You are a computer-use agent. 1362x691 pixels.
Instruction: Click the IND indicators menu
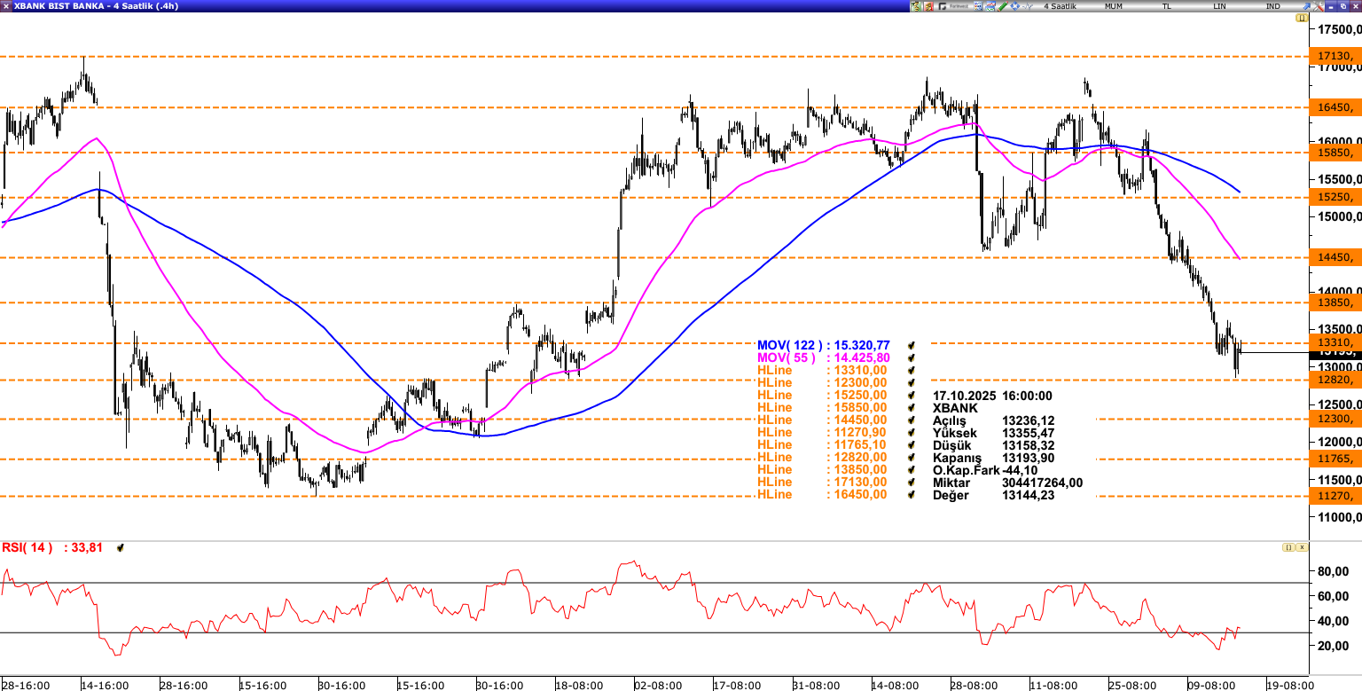tap(1273, 6)
